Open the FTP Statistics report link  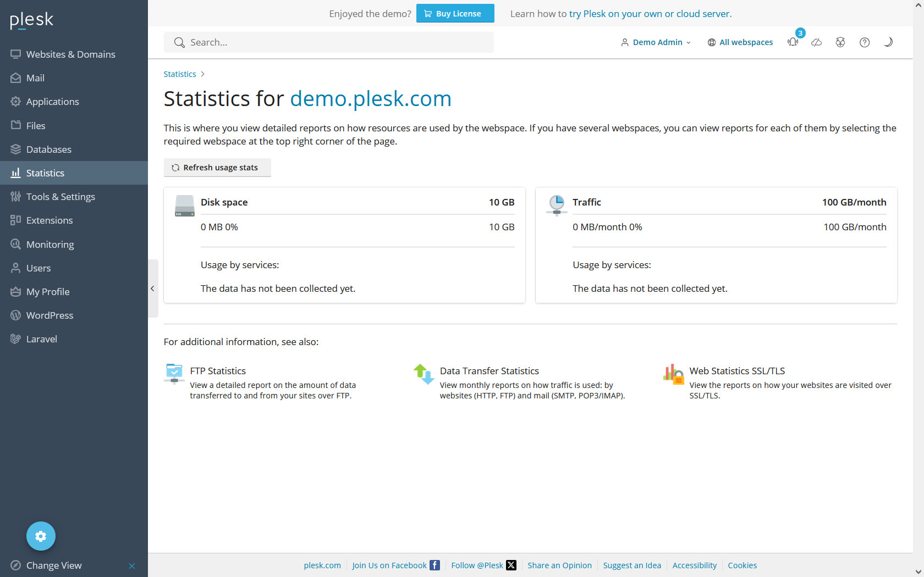point(218,371)
